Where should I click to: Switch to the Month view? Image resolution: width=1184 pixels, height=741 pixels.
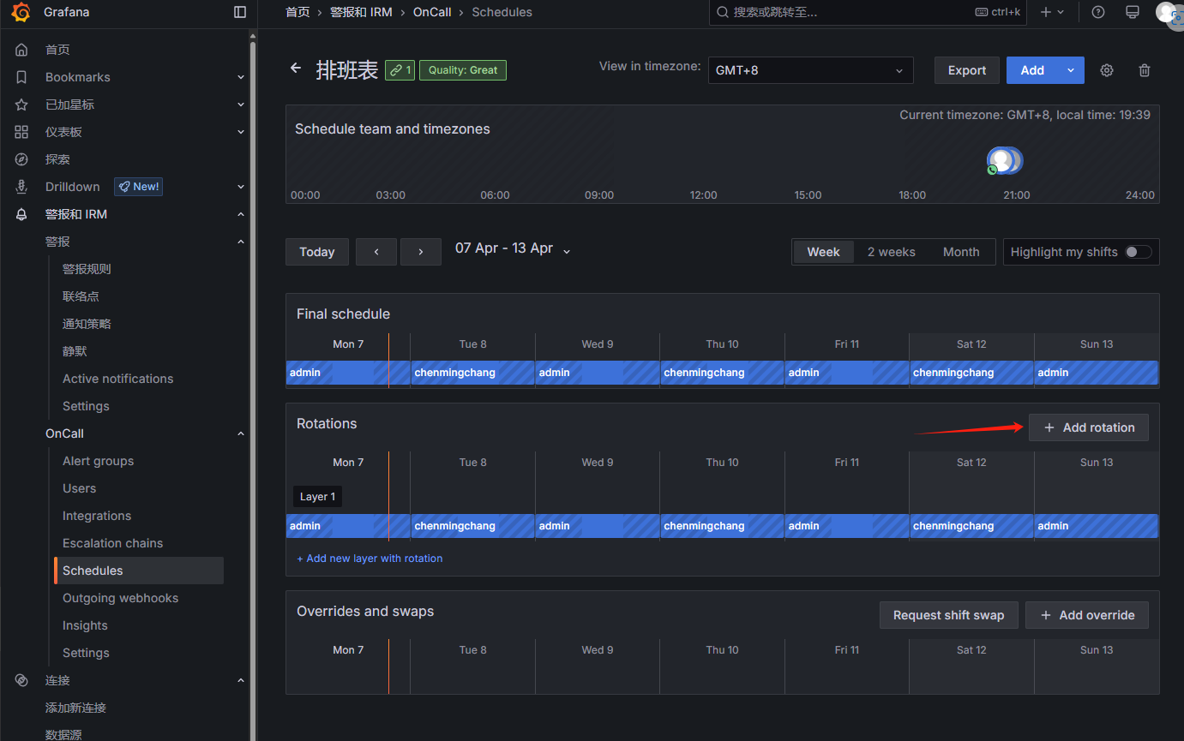point(961,252)
